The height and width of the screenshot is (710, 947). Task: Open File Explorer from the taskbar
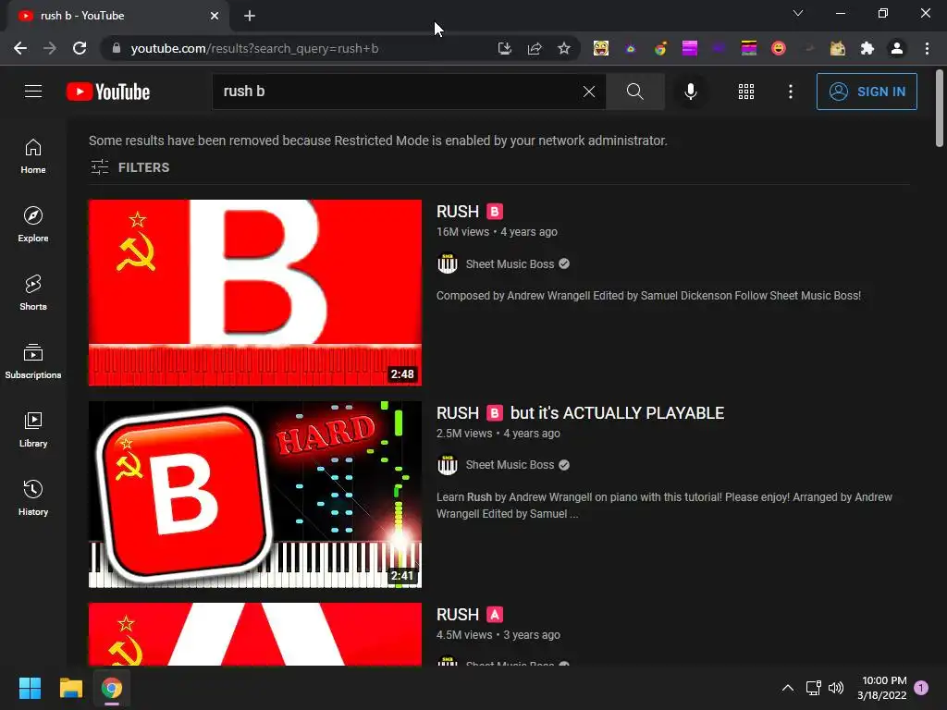[70, 688]
